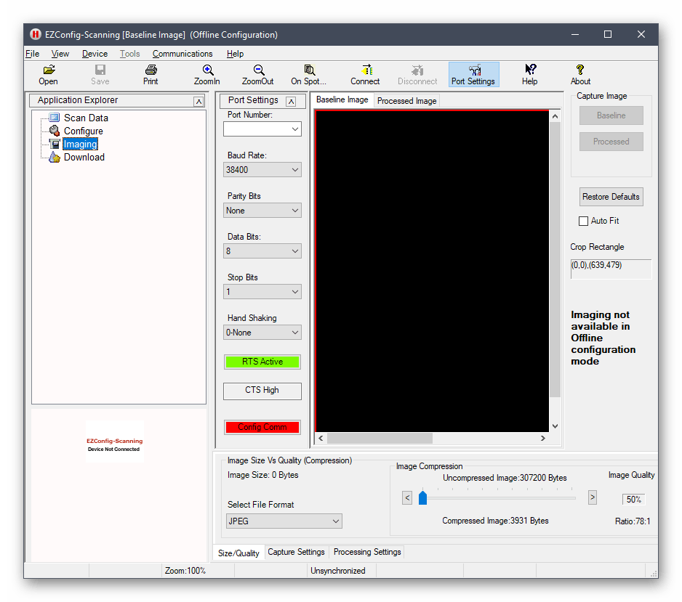Switch to the Processed Image tab
This screenshot has height=602, width=682.
tap(406, 101)
